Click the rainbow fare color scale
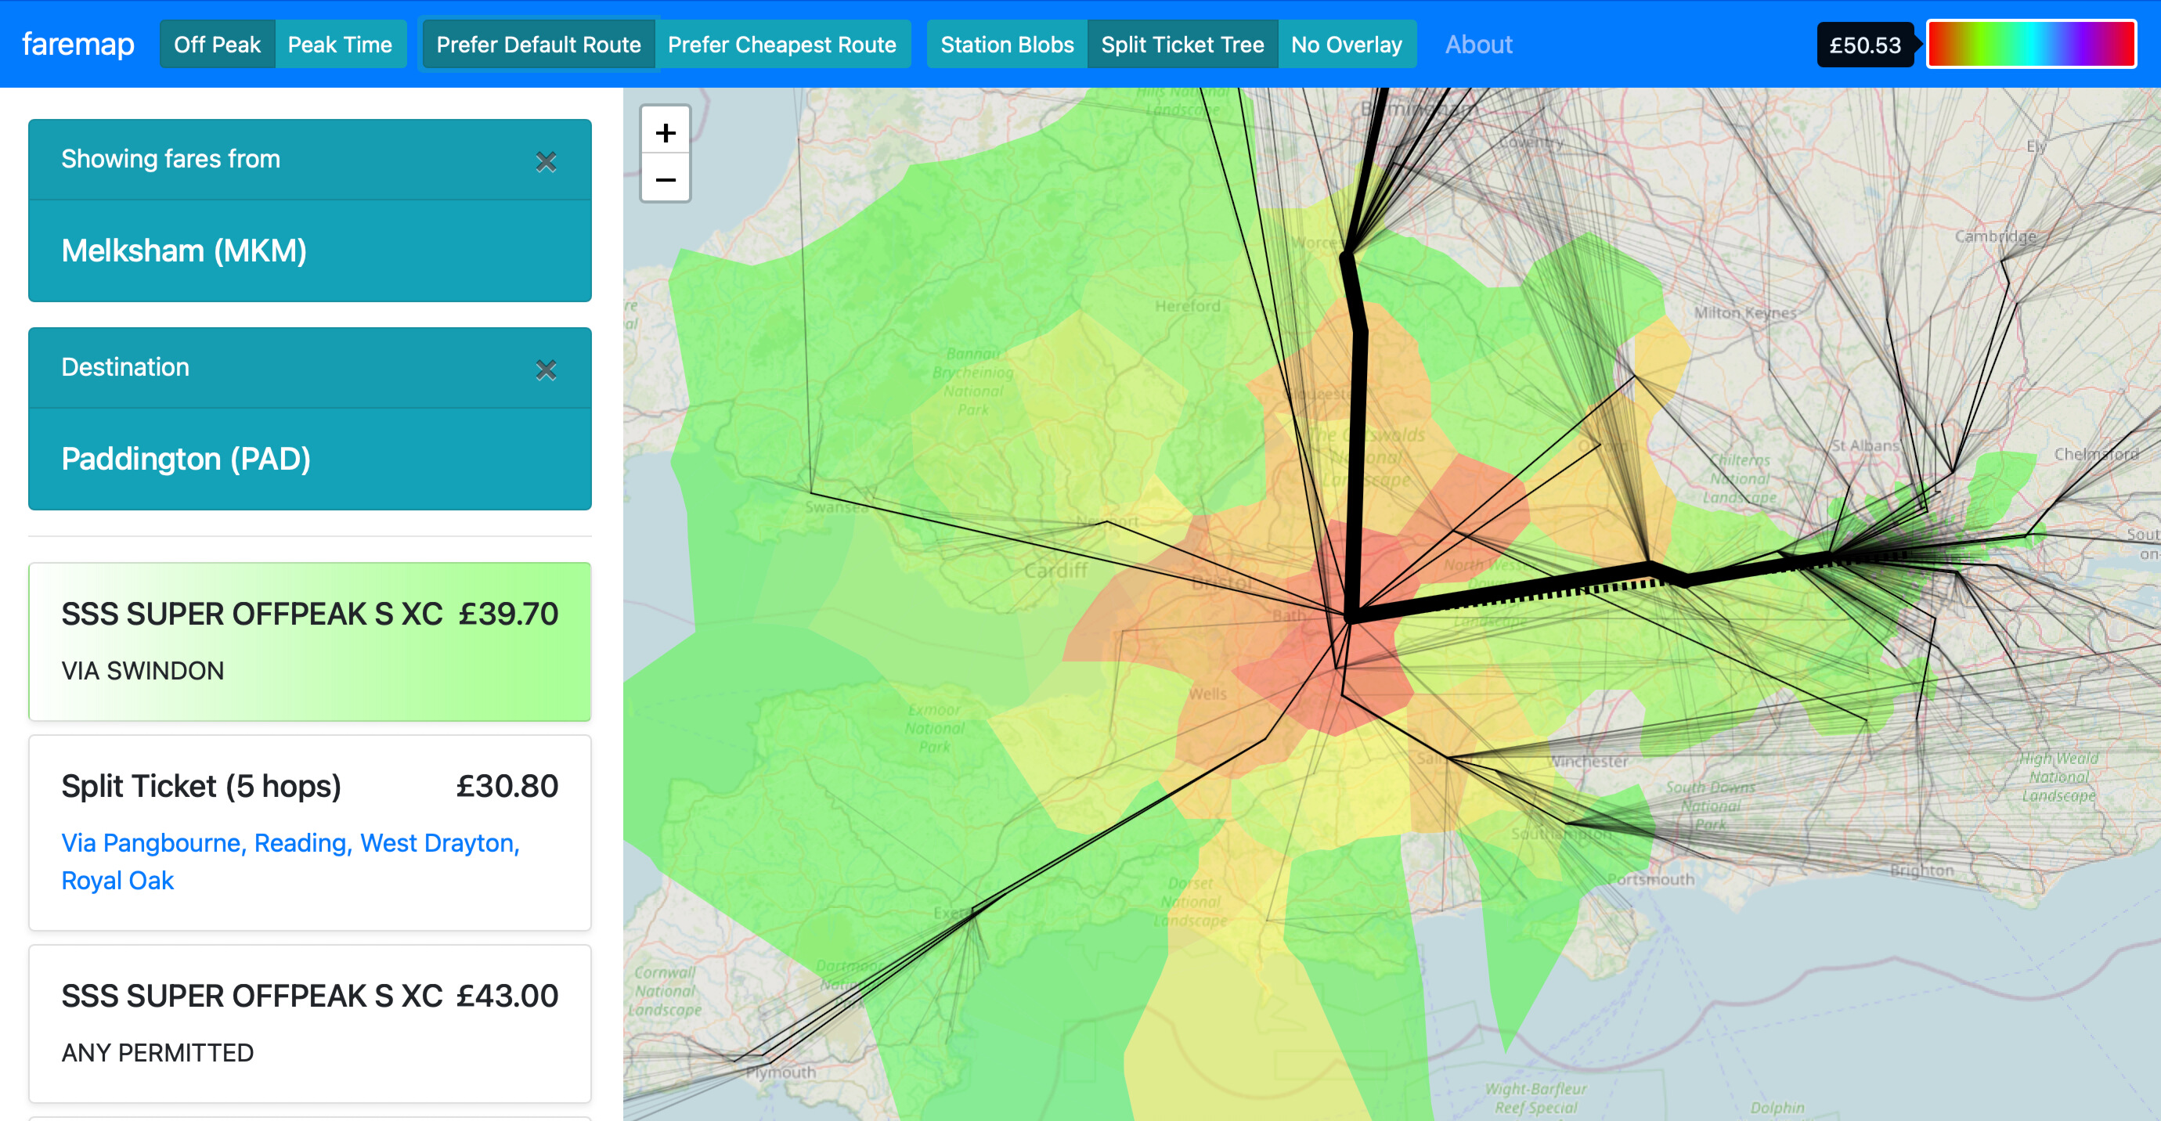This screenshot has width=2161, height=1121. tap(2030, 45)
